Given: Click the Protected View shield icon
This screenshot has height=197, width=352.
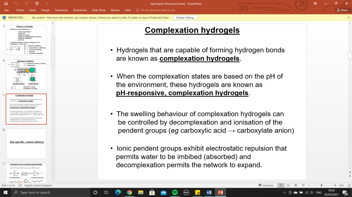Looking at the screenshot, I should pos(4,18).
